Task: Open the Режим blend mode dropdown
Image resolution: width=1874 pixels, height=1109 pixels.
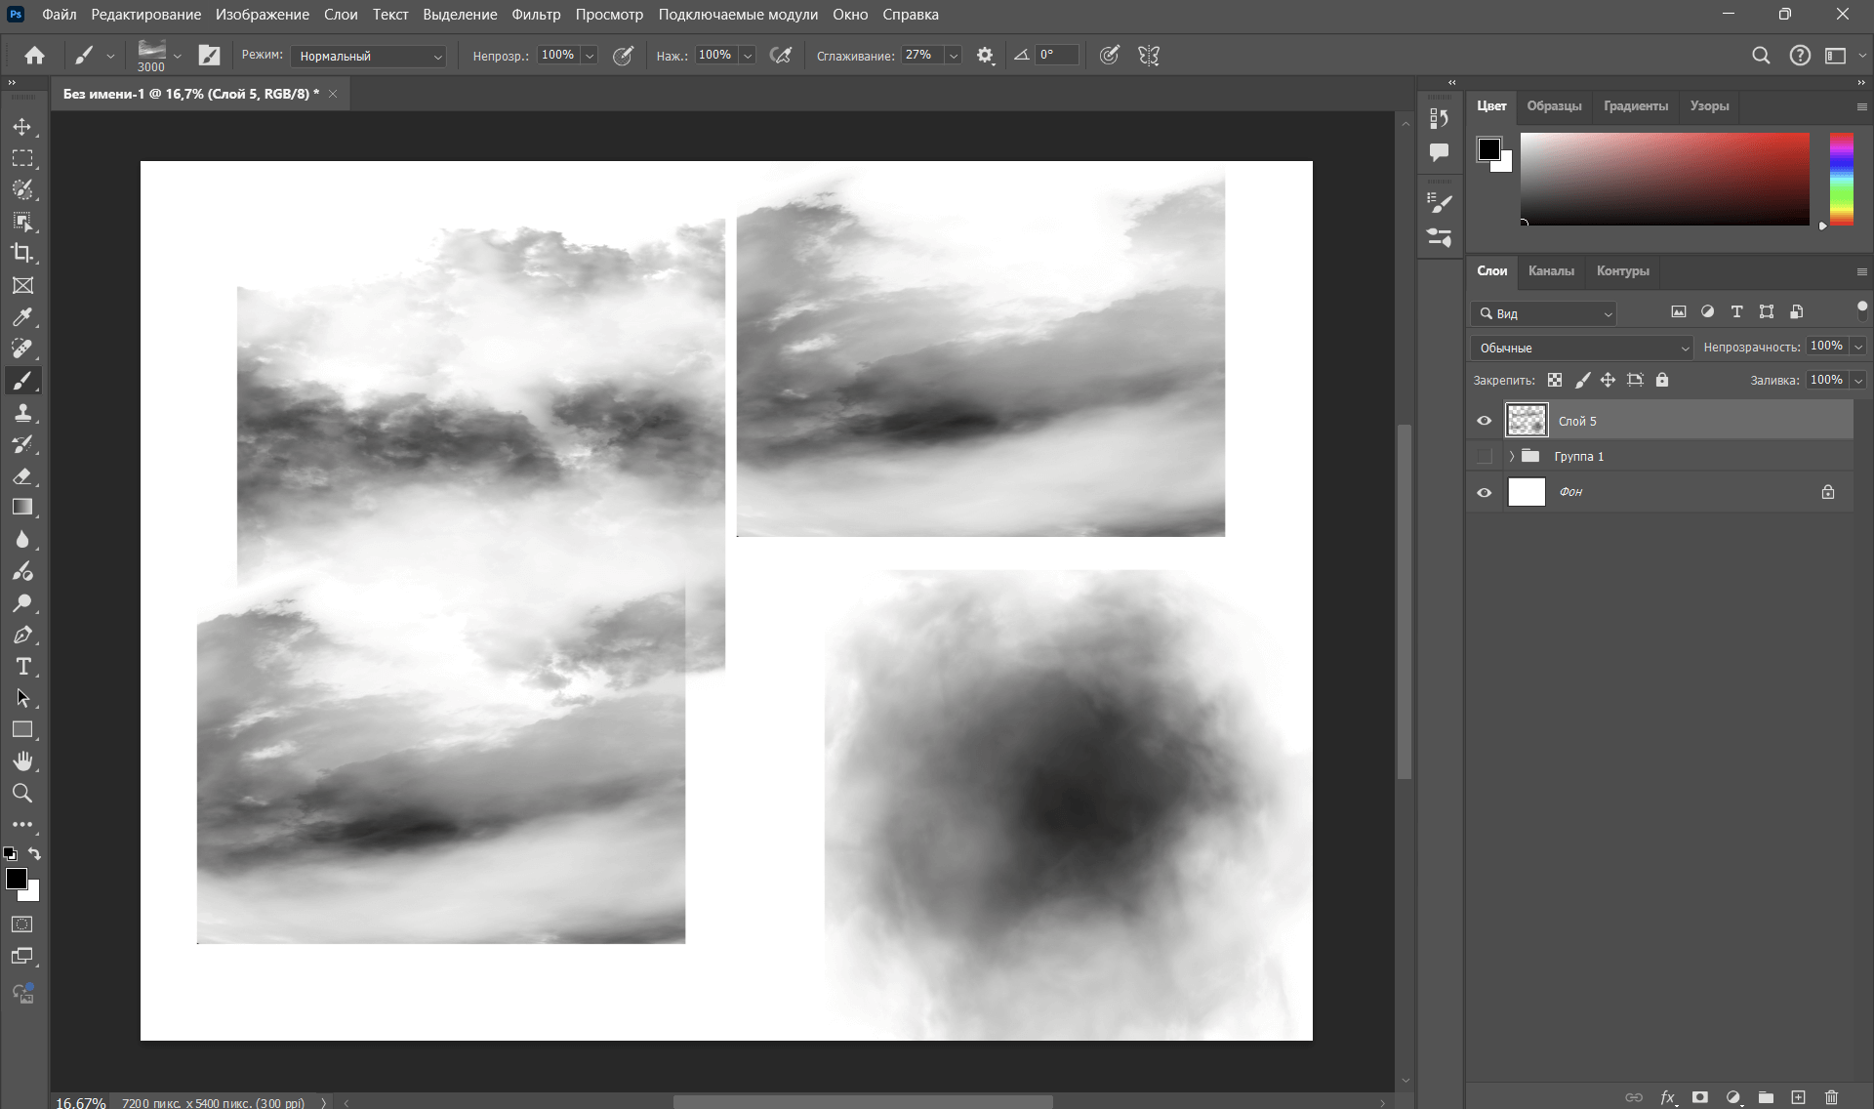Action: tap(369, 56)
